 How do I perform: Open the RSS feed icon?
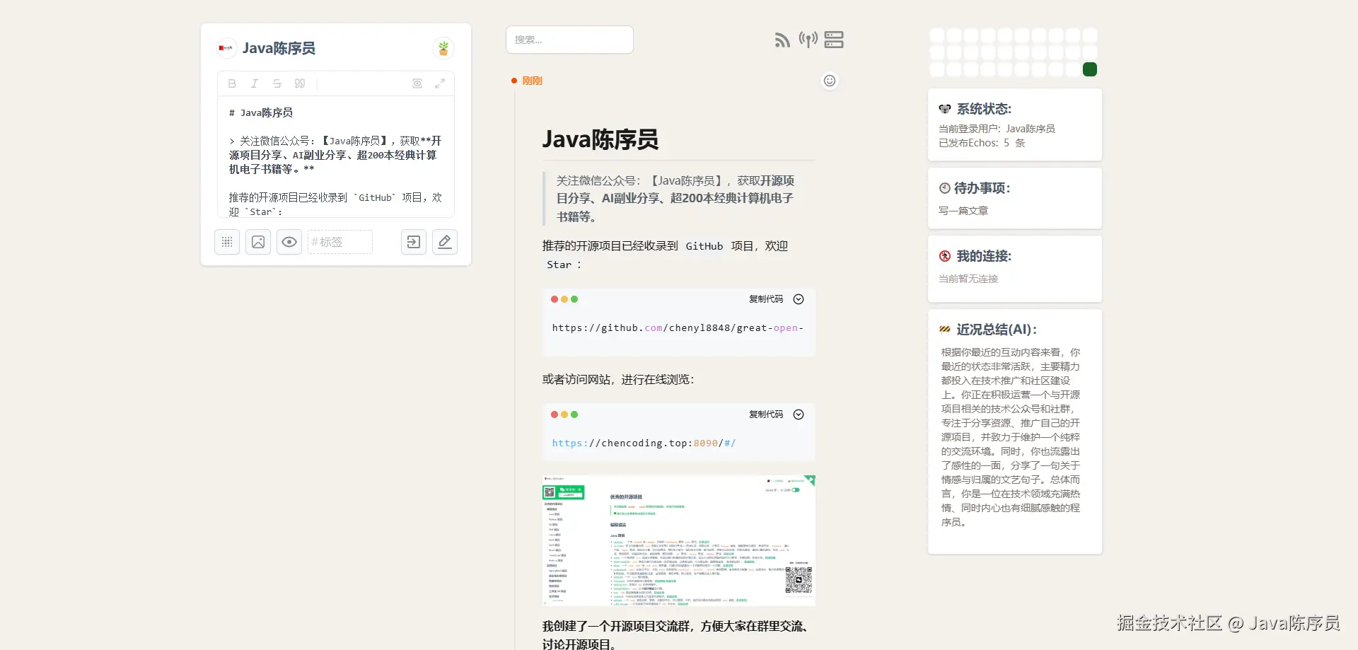click(782, 40)
